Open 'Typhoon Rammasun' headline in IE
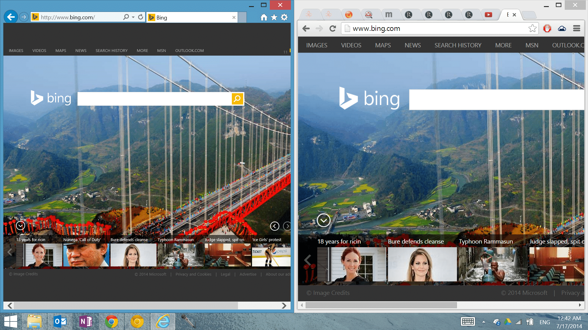This screenshot has height=330, width=588. click(x=175, y=240)
